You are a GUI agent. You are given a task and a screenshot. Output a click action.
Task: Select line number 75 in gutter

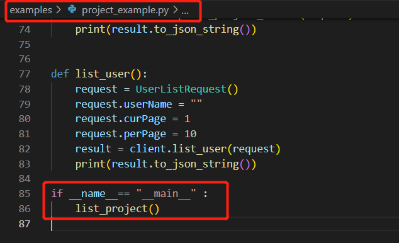[25, 45]
